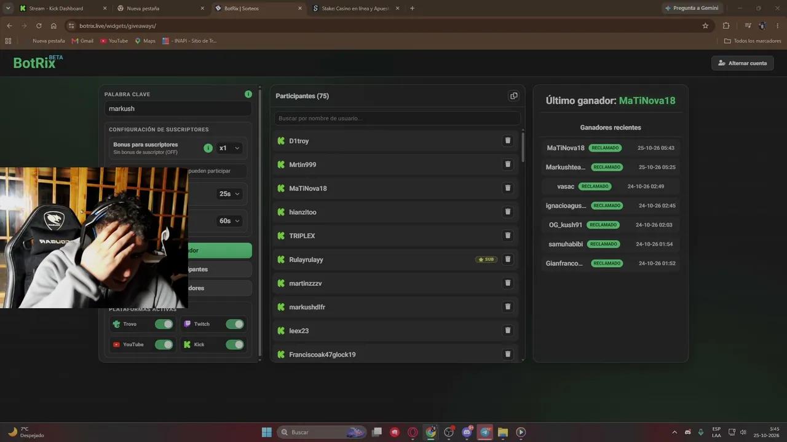The height and width of the screenshot is (442, 787).
Task: Disable the Twitch platform switch
Action: (235, 324)
